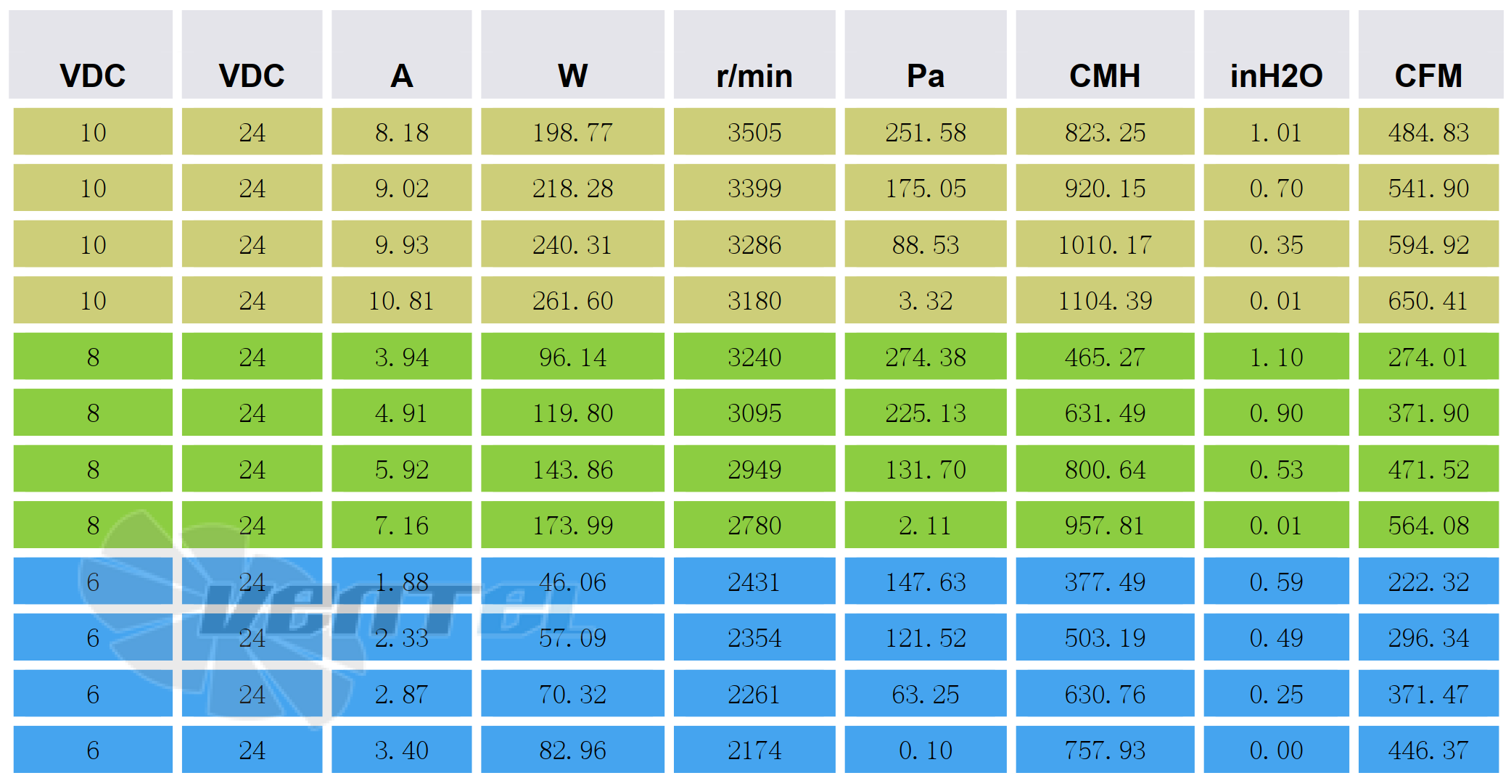Select the 63.25 Pa cell
The width and height of the screenshot is (1511, 778).
tap(925, 694)
